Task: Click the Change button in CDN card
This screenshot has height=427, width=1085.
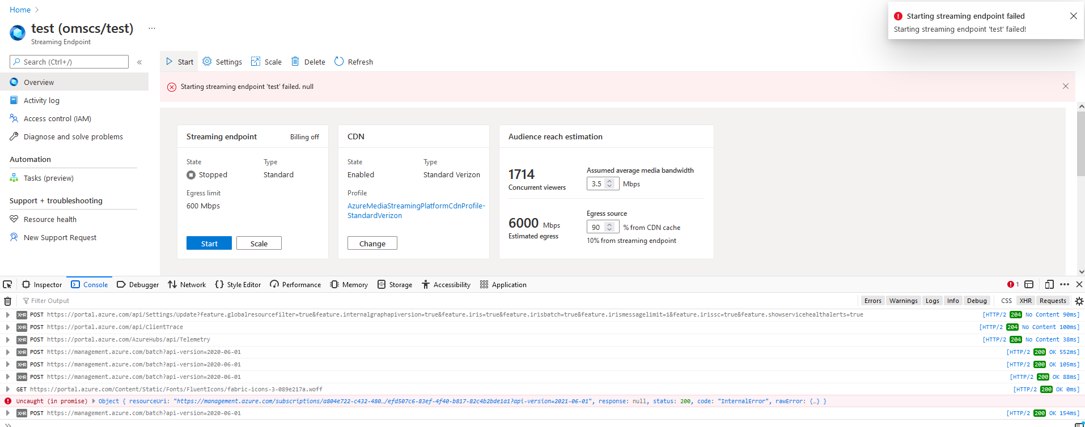Action: coord(372,243)
